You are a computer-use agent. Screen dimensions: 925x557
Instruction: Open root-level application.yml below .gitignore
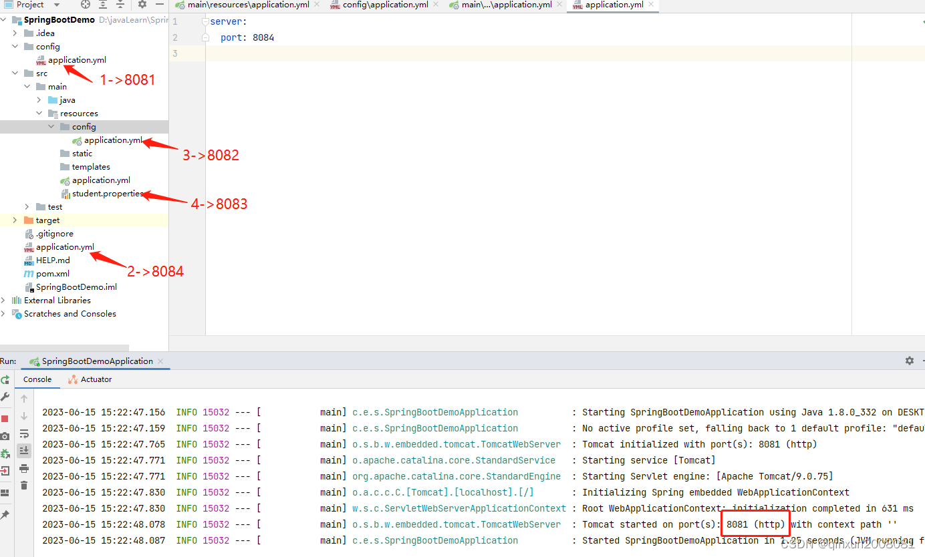(x=65, y=247)
